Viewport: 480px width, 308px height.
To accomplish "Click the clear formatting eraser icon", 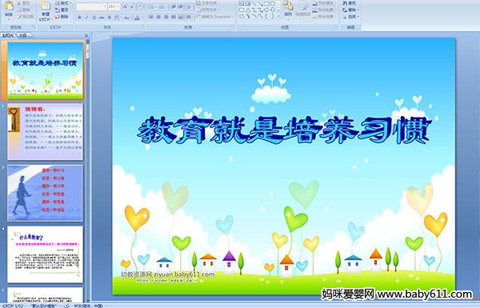I will [141, 6].
